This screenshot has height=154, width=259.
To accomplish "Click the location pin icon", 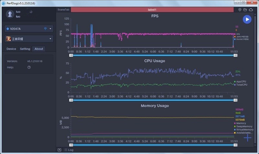I will (240, 10).
